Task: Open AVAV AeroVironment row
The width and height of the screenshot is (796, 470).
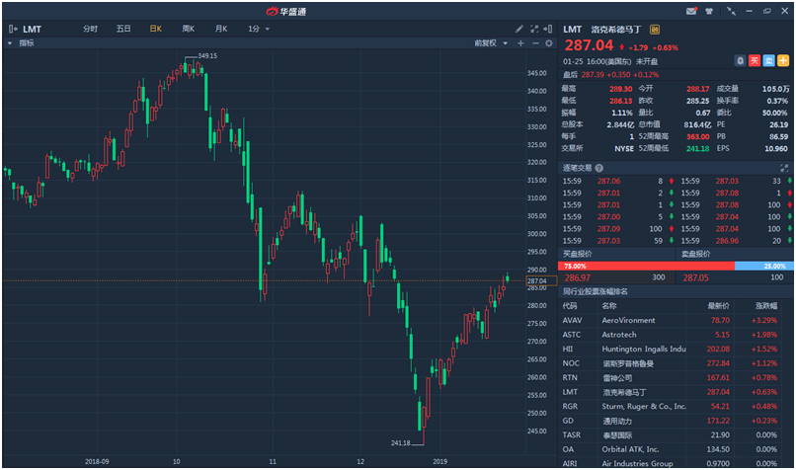Action: click(x=676, y=320)
